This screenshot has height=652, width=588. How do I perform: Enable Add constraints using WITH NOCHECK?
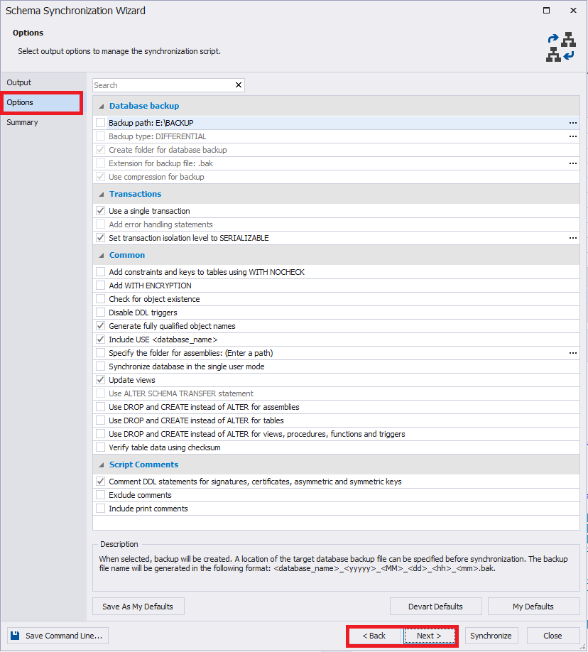click(x=100, y=272)
